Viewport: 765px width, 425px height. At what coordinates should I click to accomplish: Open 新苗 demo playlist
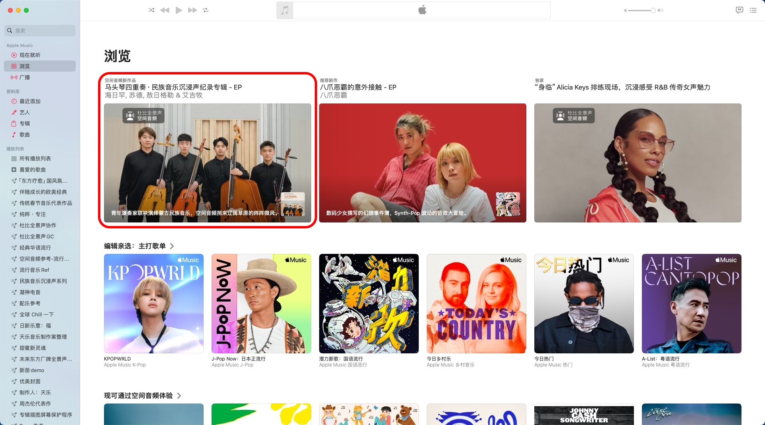pyautogui.click(x=40, y=370)
